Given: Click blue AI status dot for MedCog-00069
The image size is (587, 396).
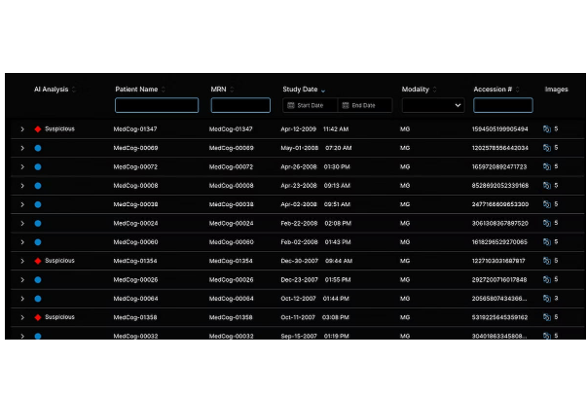Looking at the screenshot, I should tap(38, 148).
